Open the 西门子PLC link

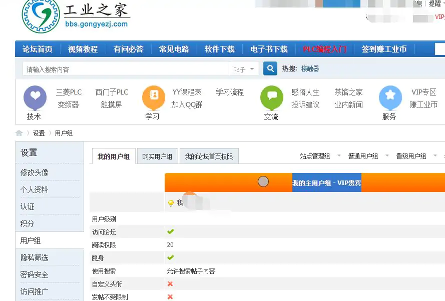(112, 92)
